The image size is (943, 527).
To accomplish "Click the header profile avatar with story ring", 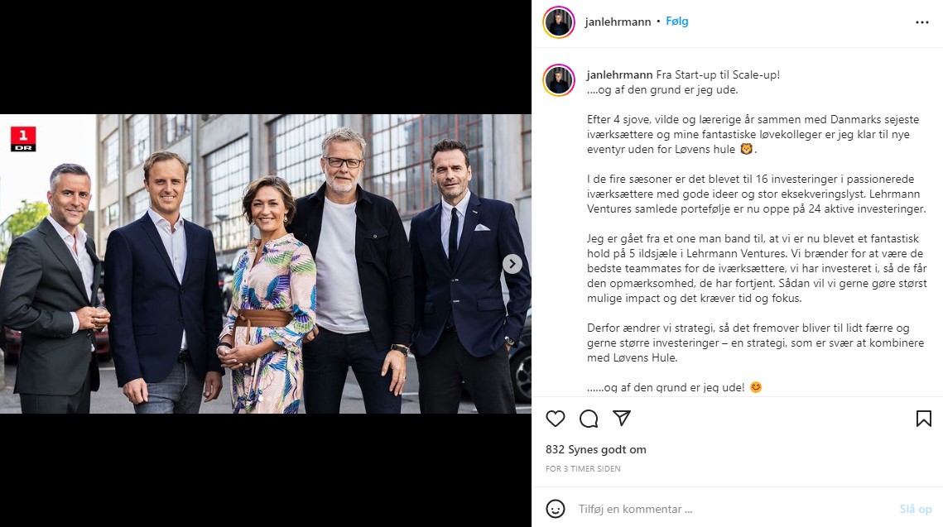I will pos(559,22).
